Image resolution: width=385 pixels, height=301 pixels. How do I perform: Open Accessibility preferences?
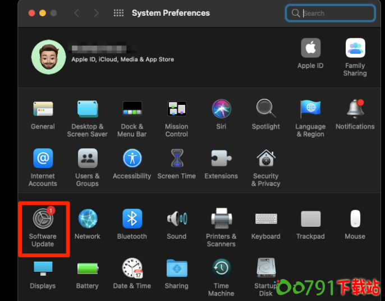click(132, 159)
